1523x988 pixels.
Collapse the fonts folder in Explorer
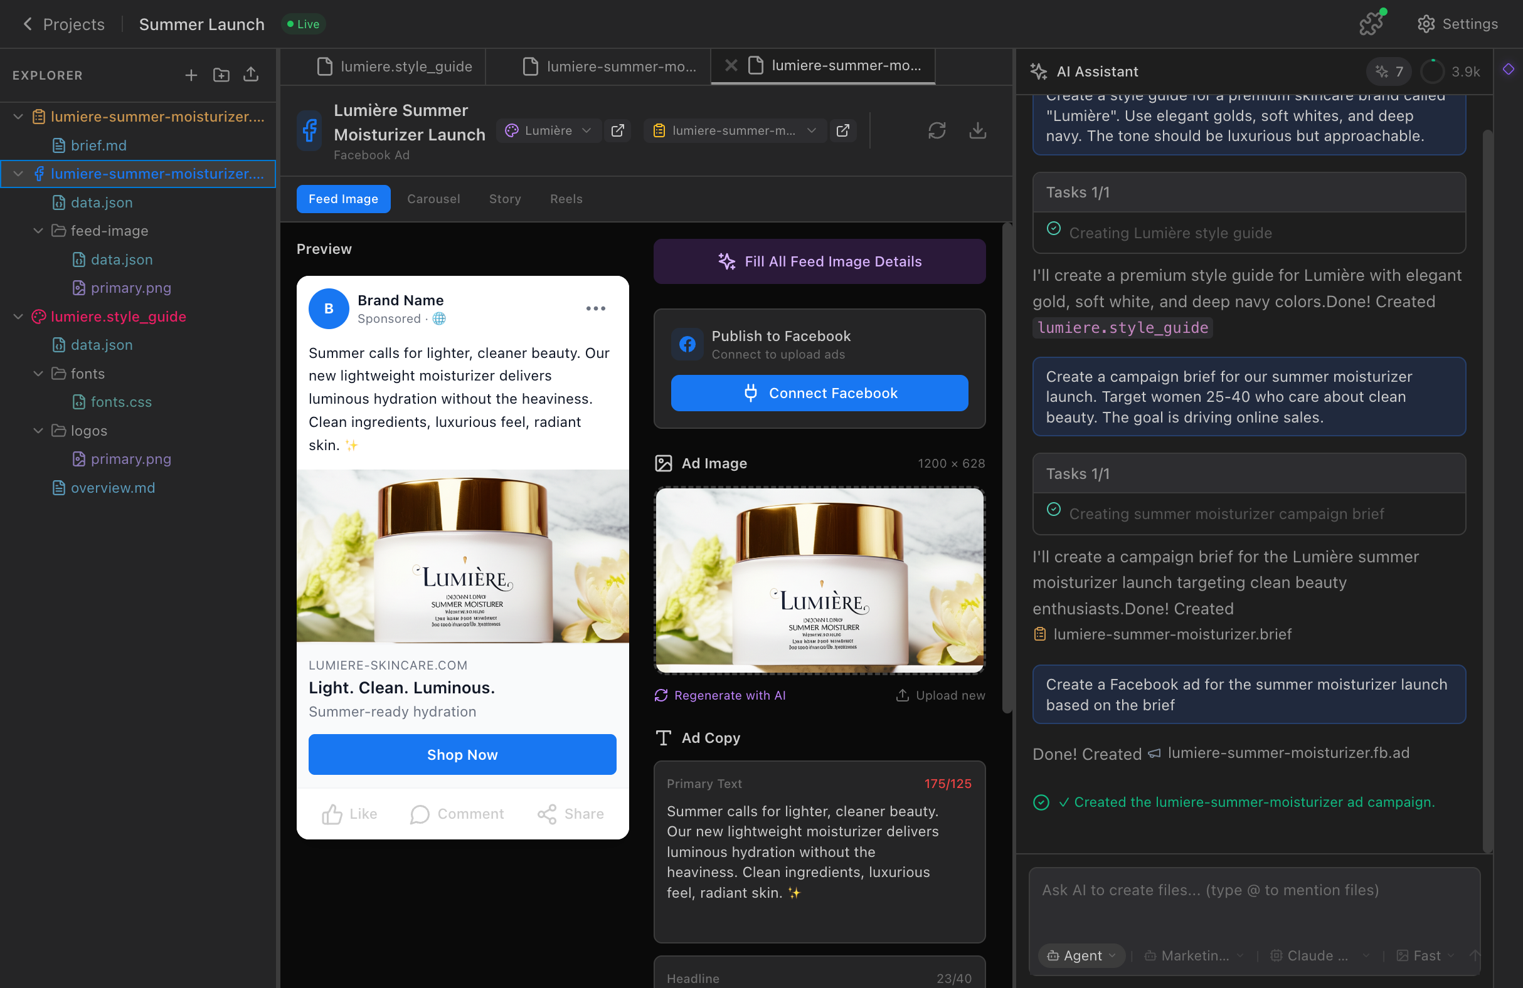point(38,374)
